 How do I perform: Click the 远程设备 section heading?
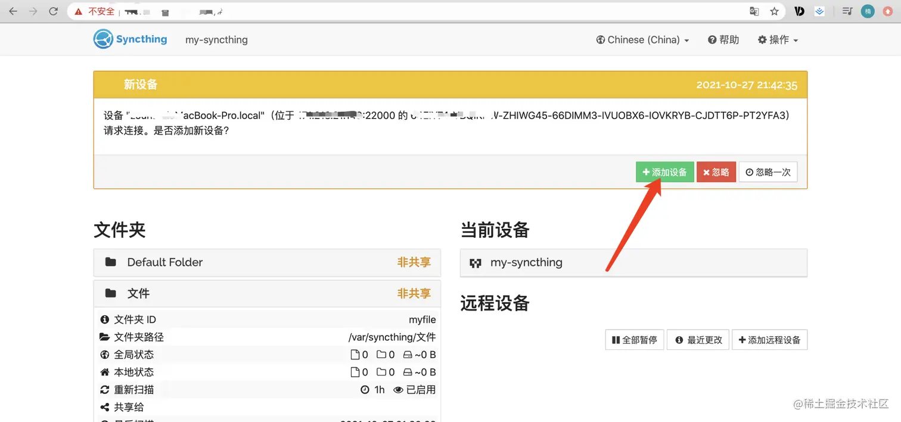[x=495, y=303]
